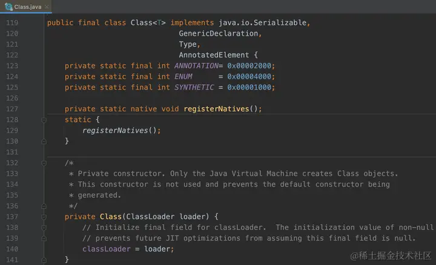The width and height of the screenshot is (436, 265).
Task: Click the 'static' keyword on line 128
Action: (78, 120)
